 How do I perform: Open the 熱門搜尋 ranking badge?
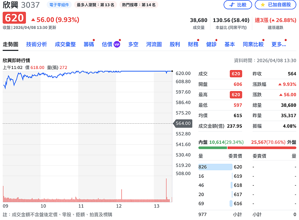tap(139, 5)
